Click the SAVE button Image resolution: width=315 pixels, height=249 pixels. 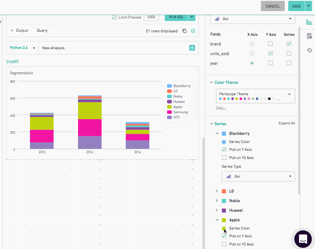click(x=297, y=6)
